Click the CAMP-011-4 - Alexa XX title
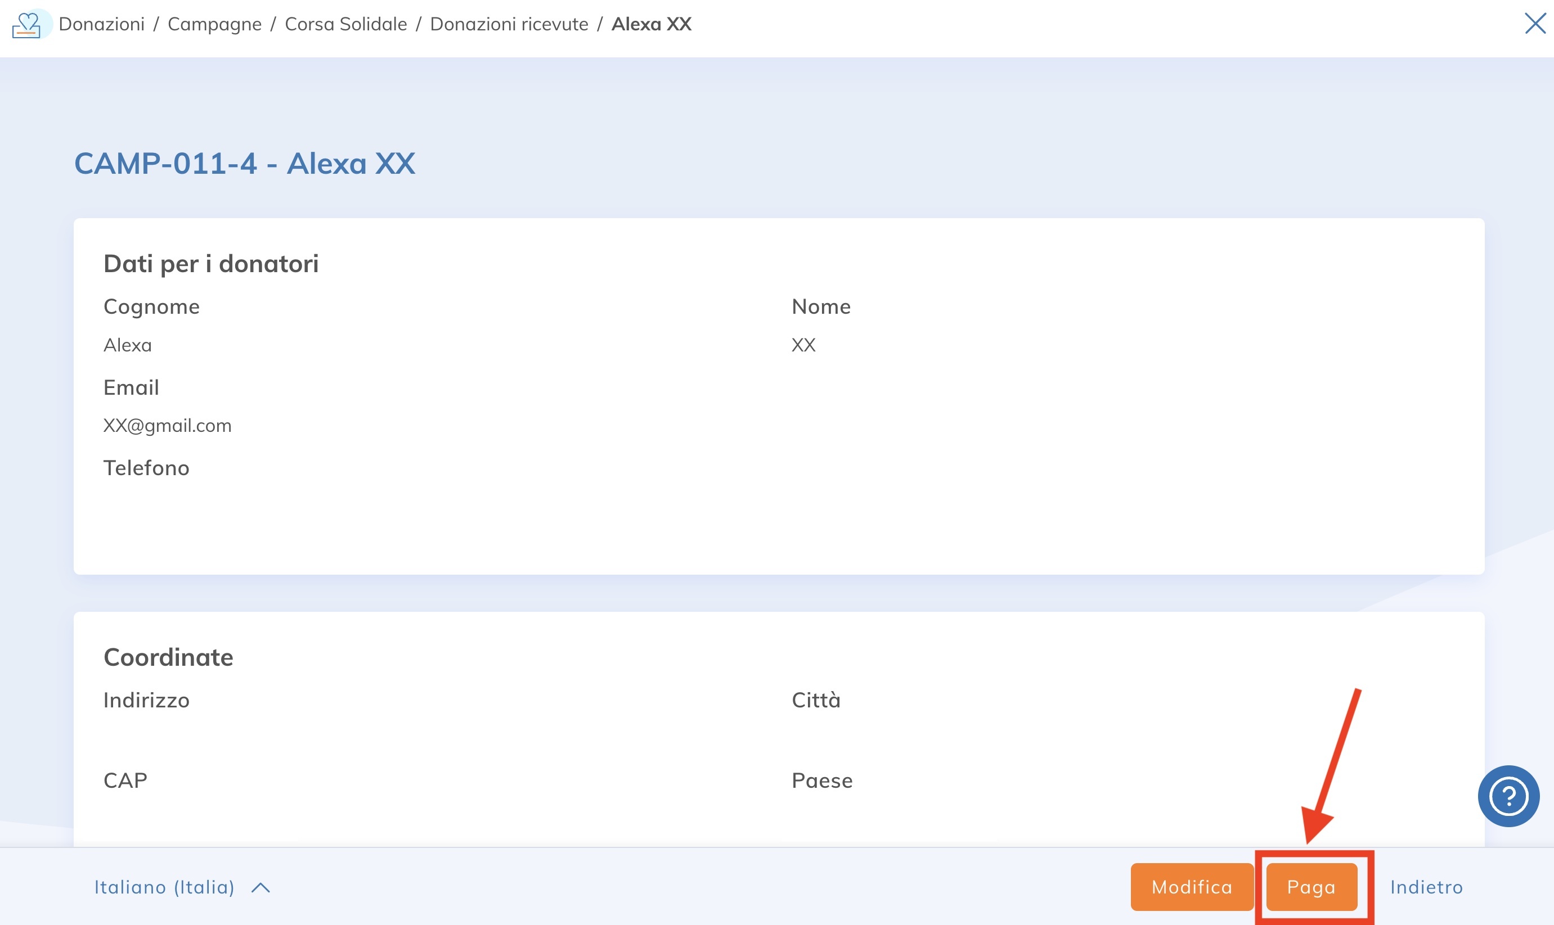The image size is (1554, 925). [244, 164]
